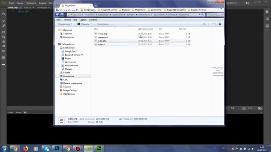Viewport: 271px width, 152px height.
Task: Open the address bar history dropdown
Action: point(199,15)
